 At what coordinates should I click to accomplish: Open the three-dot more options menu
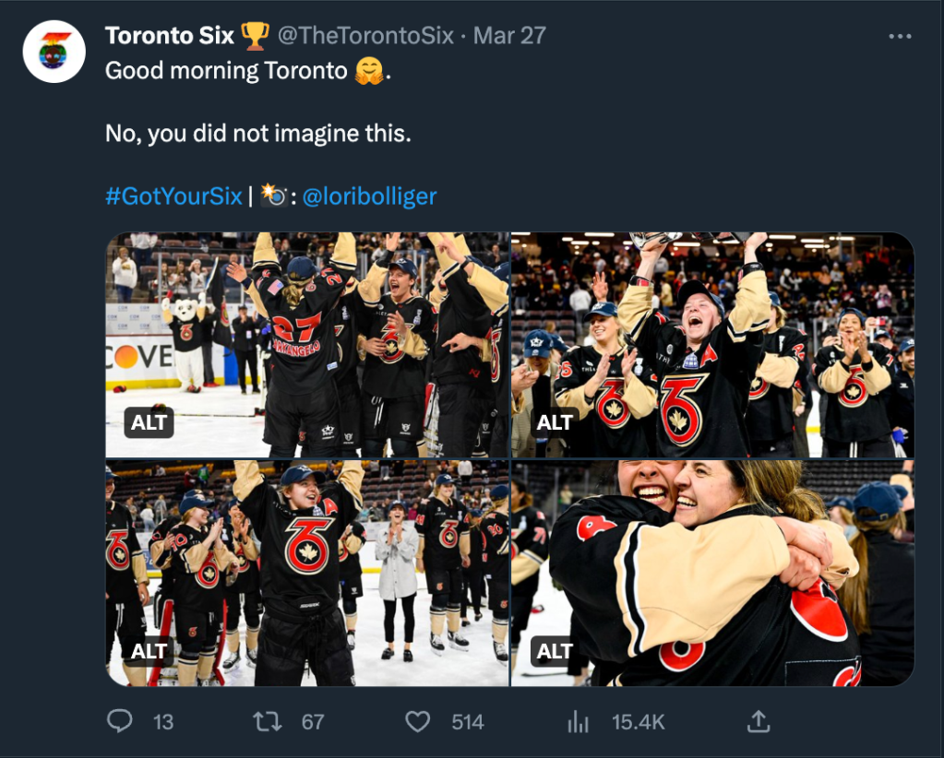click(x=900, y=37)
